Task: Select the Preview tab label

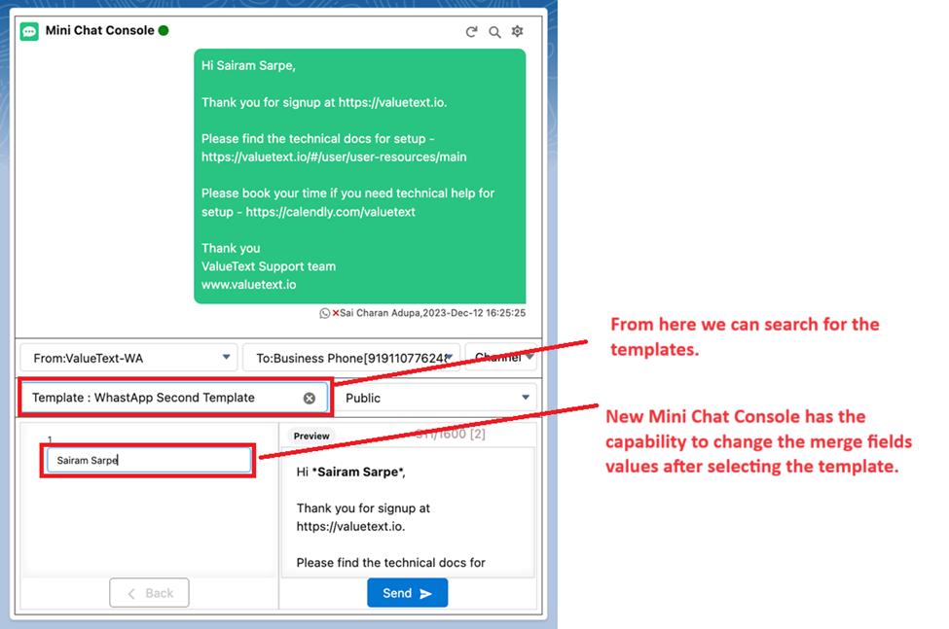Action: [x=311, y=437]
